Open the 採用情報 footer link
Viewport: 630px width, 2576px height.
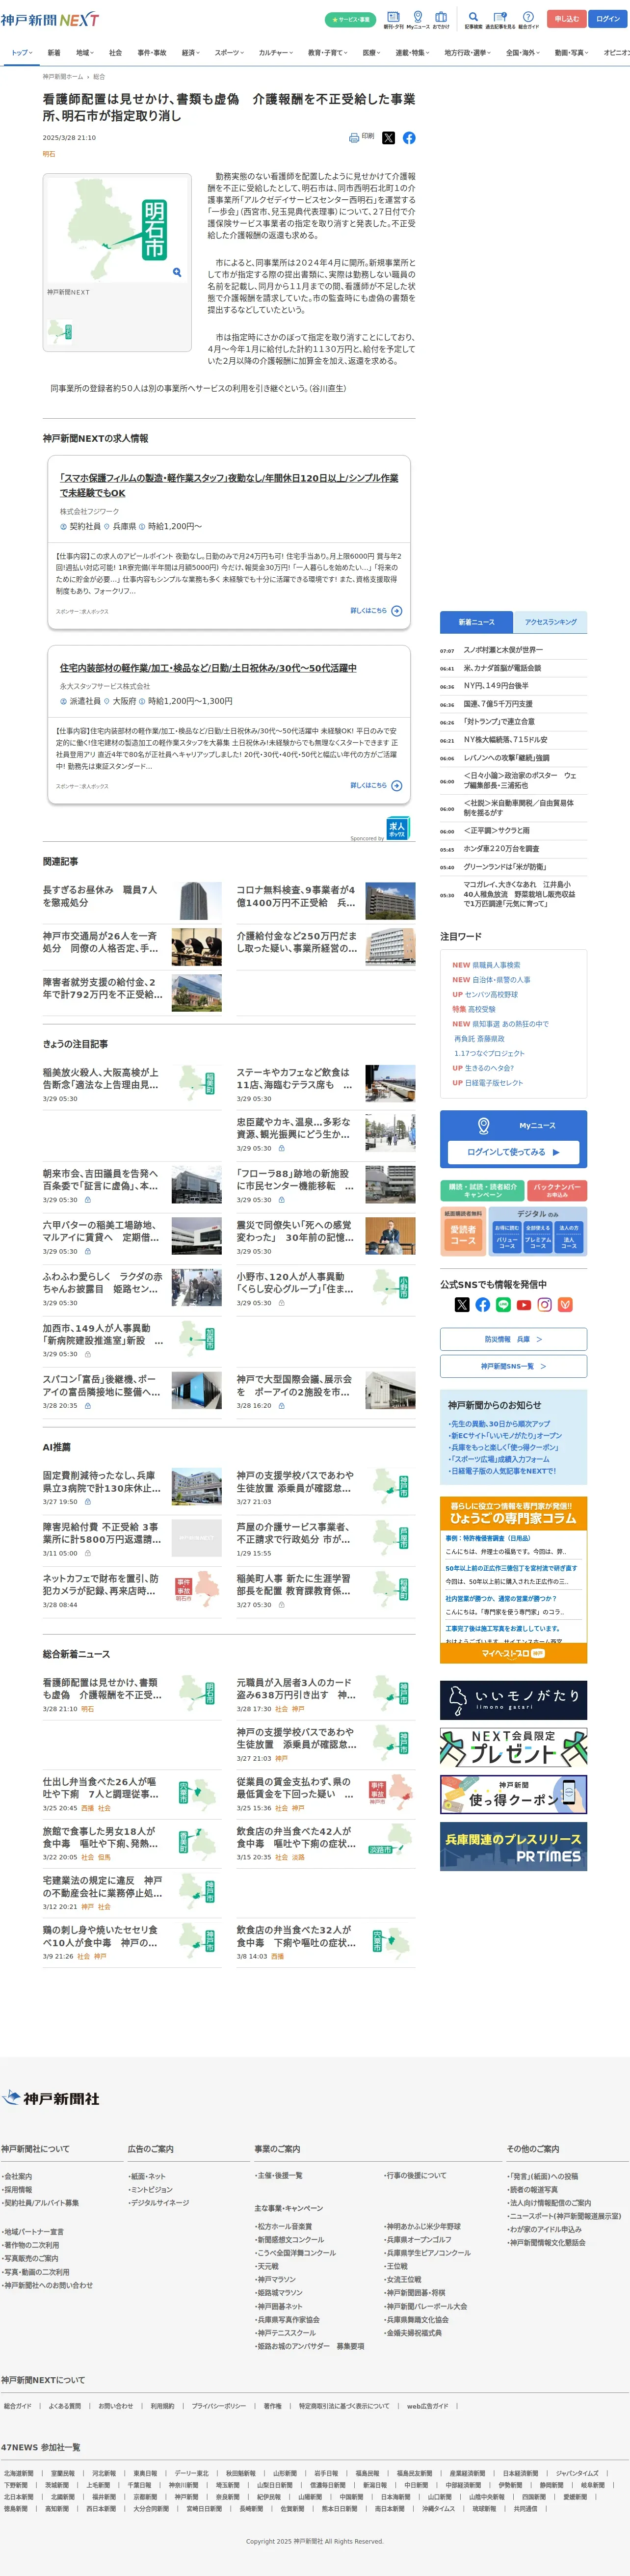[17, 2190]
